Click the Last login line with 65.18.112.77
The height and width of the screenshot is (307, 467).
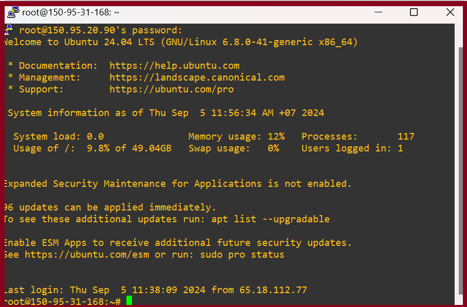pos(156,290)
